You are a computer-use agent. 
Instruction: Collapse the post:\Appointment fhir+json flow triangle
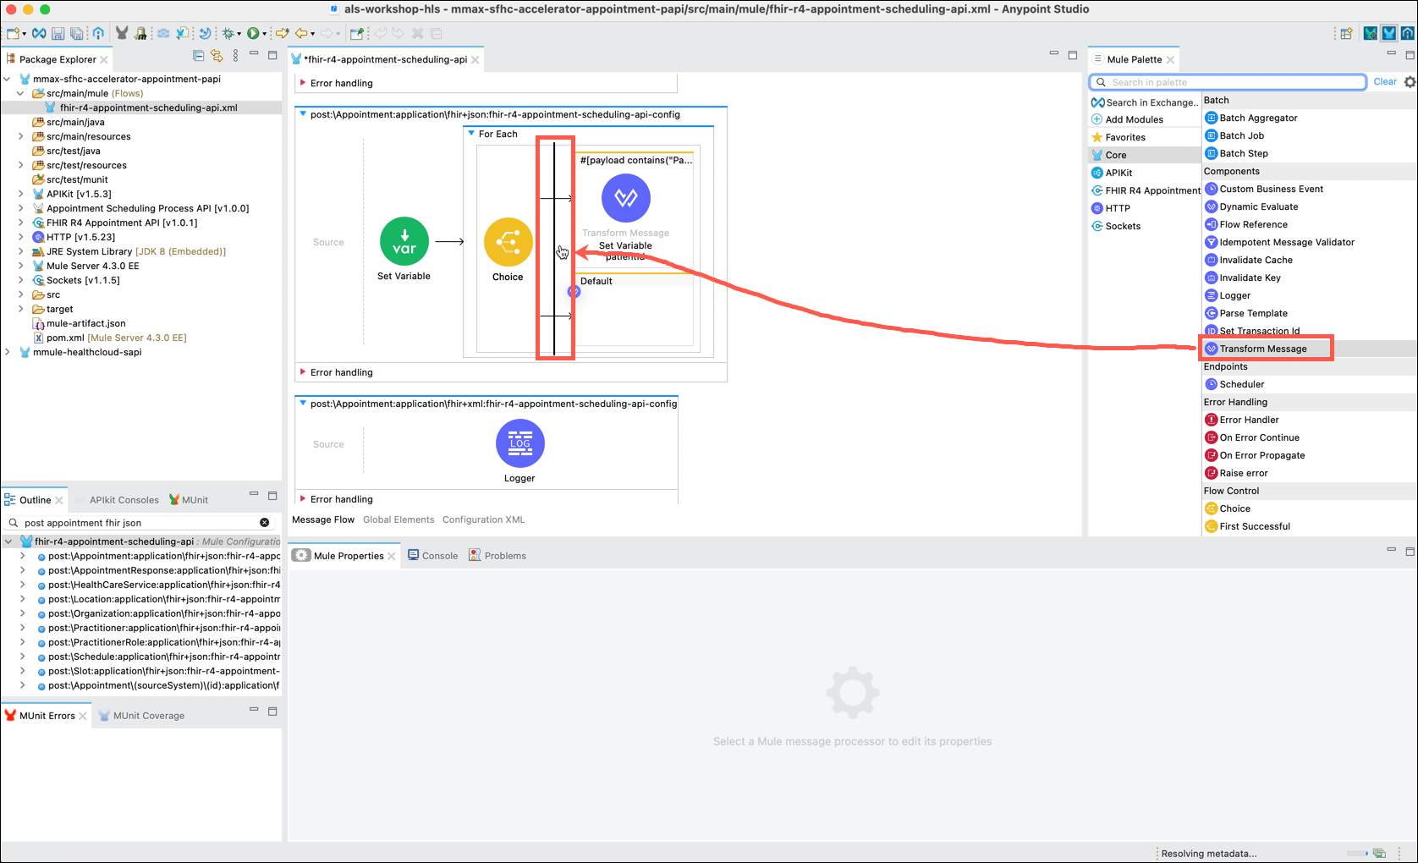pos(303,114)
